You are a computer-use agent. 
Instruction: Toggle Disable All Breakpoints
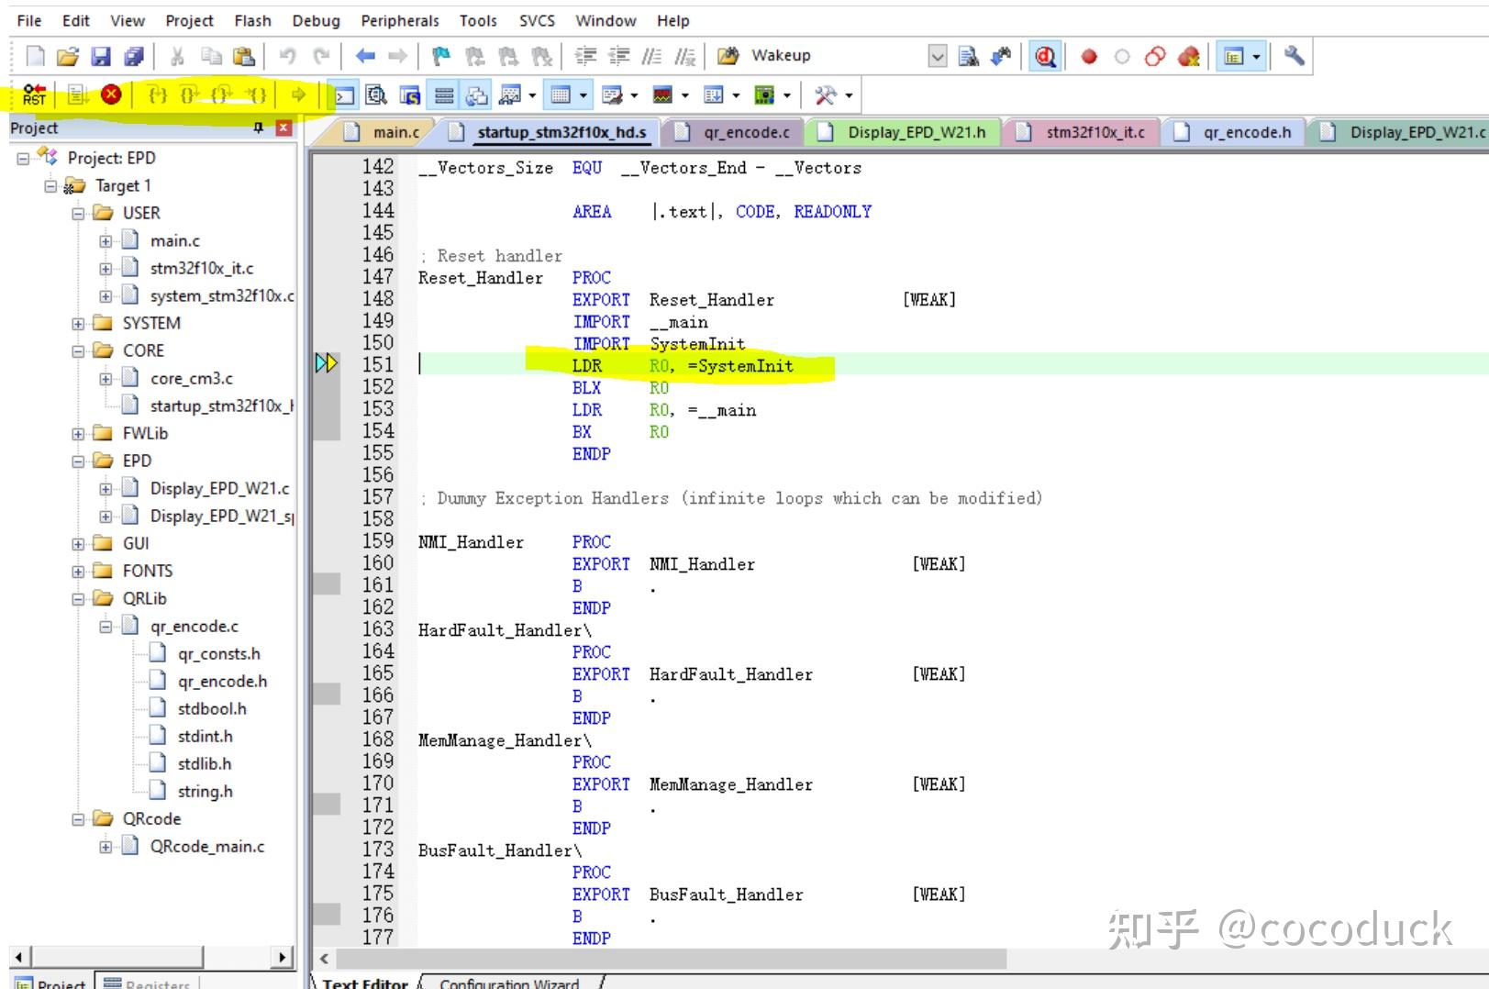tap(1155, 56)
